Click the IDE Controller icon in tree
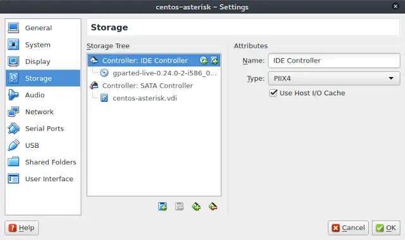Viewport: 405px width, 240px height. coord(94,61)
